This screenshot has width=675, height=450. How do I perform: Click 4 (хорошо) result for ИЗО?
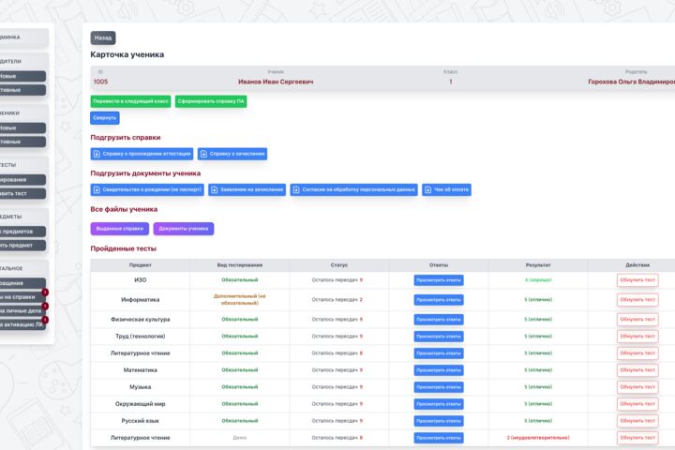tap(538, 280)
